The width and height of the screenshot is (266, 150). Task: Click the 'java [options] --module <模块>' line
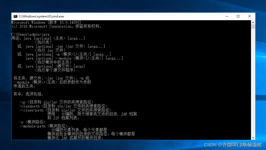(x=74, y=59)
